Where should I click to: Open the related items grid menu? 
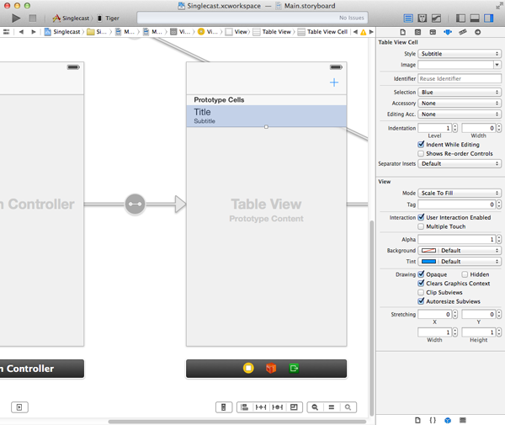(x=7, y=31)
